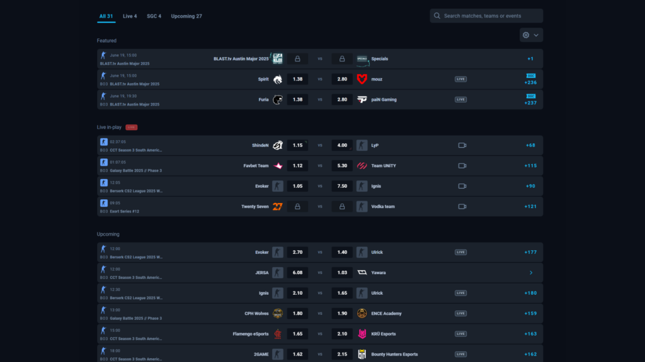Open the arrow on the JERSA vs Yawara match

(531, 273)
